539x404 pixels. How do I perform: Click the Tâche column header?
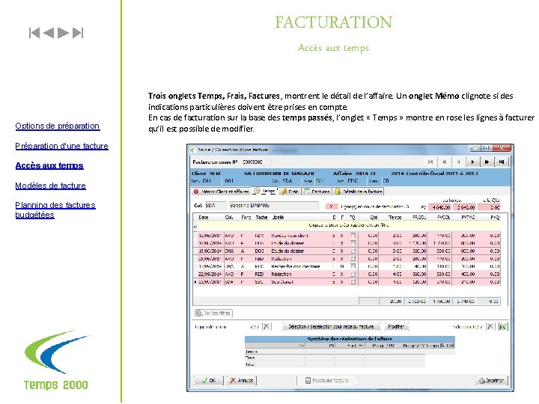pyautogui.click(x=261, y=218)
